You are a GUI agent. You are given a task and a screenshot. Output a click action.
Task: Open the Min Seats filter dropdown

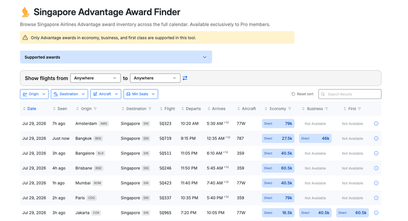click(x=141, y=94)
